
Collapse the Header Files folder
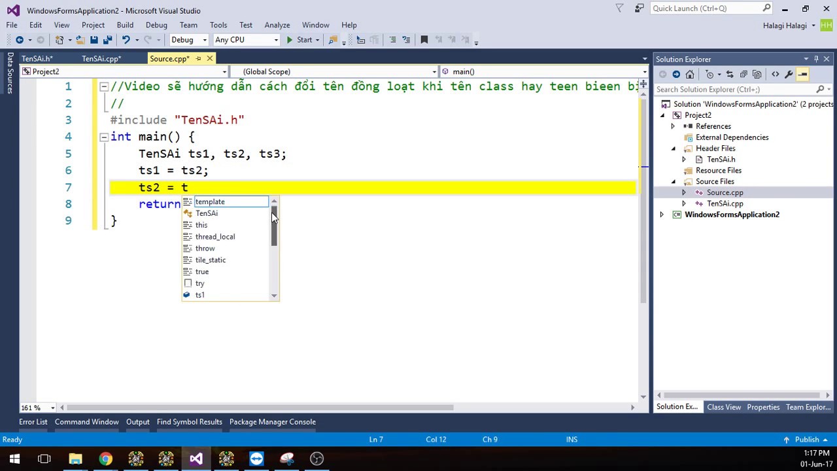[673, 148]
